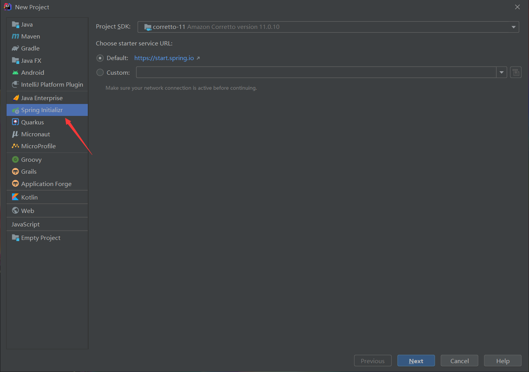The height and width of the screenshot is (372, 529).
Task: Select Java project type
Action: [47, 24]
